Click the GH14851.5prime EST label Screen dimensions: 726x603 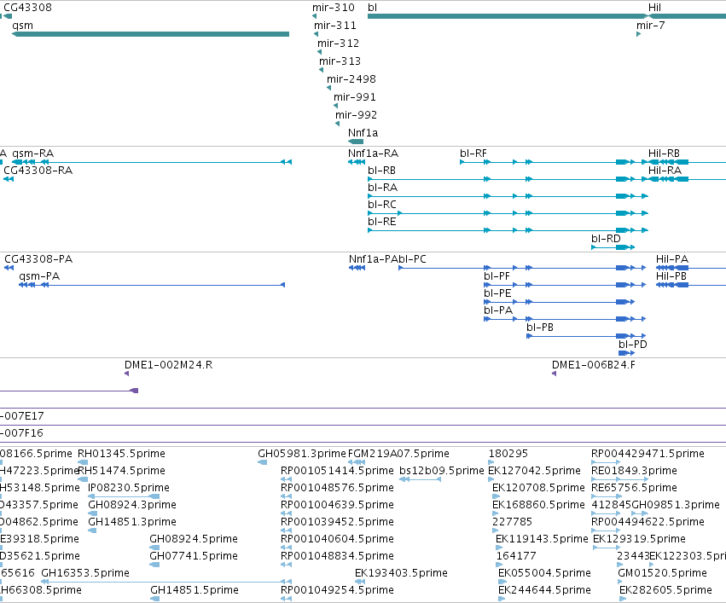(195, 590)
